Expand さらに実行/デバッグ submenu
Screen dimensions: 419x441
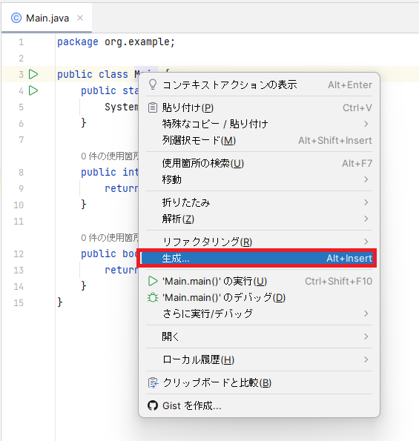pyautogui.click(x=259, y=314)
